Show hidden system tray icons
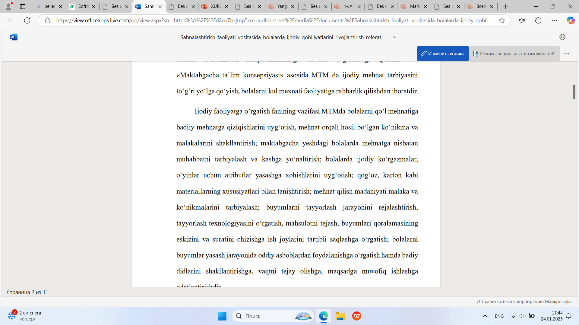The width and height of the screenshot is (579, 325). (x=485, y=316)
